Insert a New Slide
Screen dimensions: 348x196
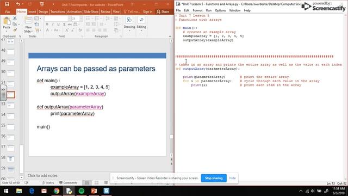[28, 25]
